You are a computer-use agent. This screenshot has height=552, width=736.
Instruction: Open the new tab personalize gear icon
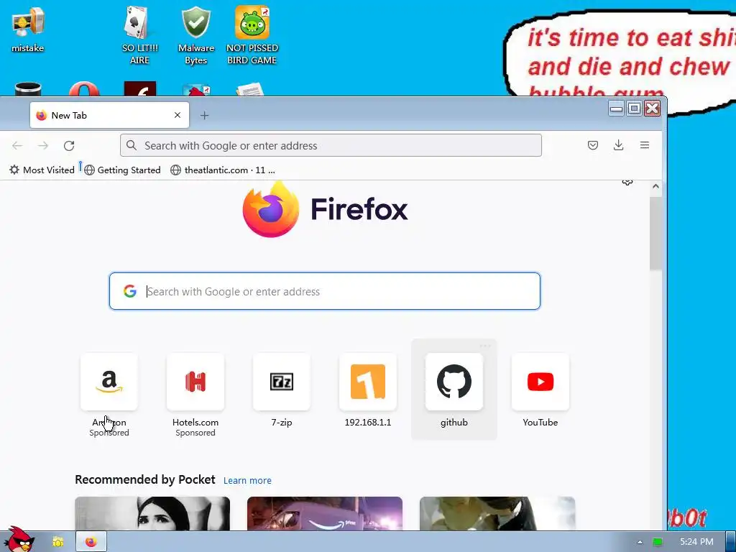click(x=627, y=182)
